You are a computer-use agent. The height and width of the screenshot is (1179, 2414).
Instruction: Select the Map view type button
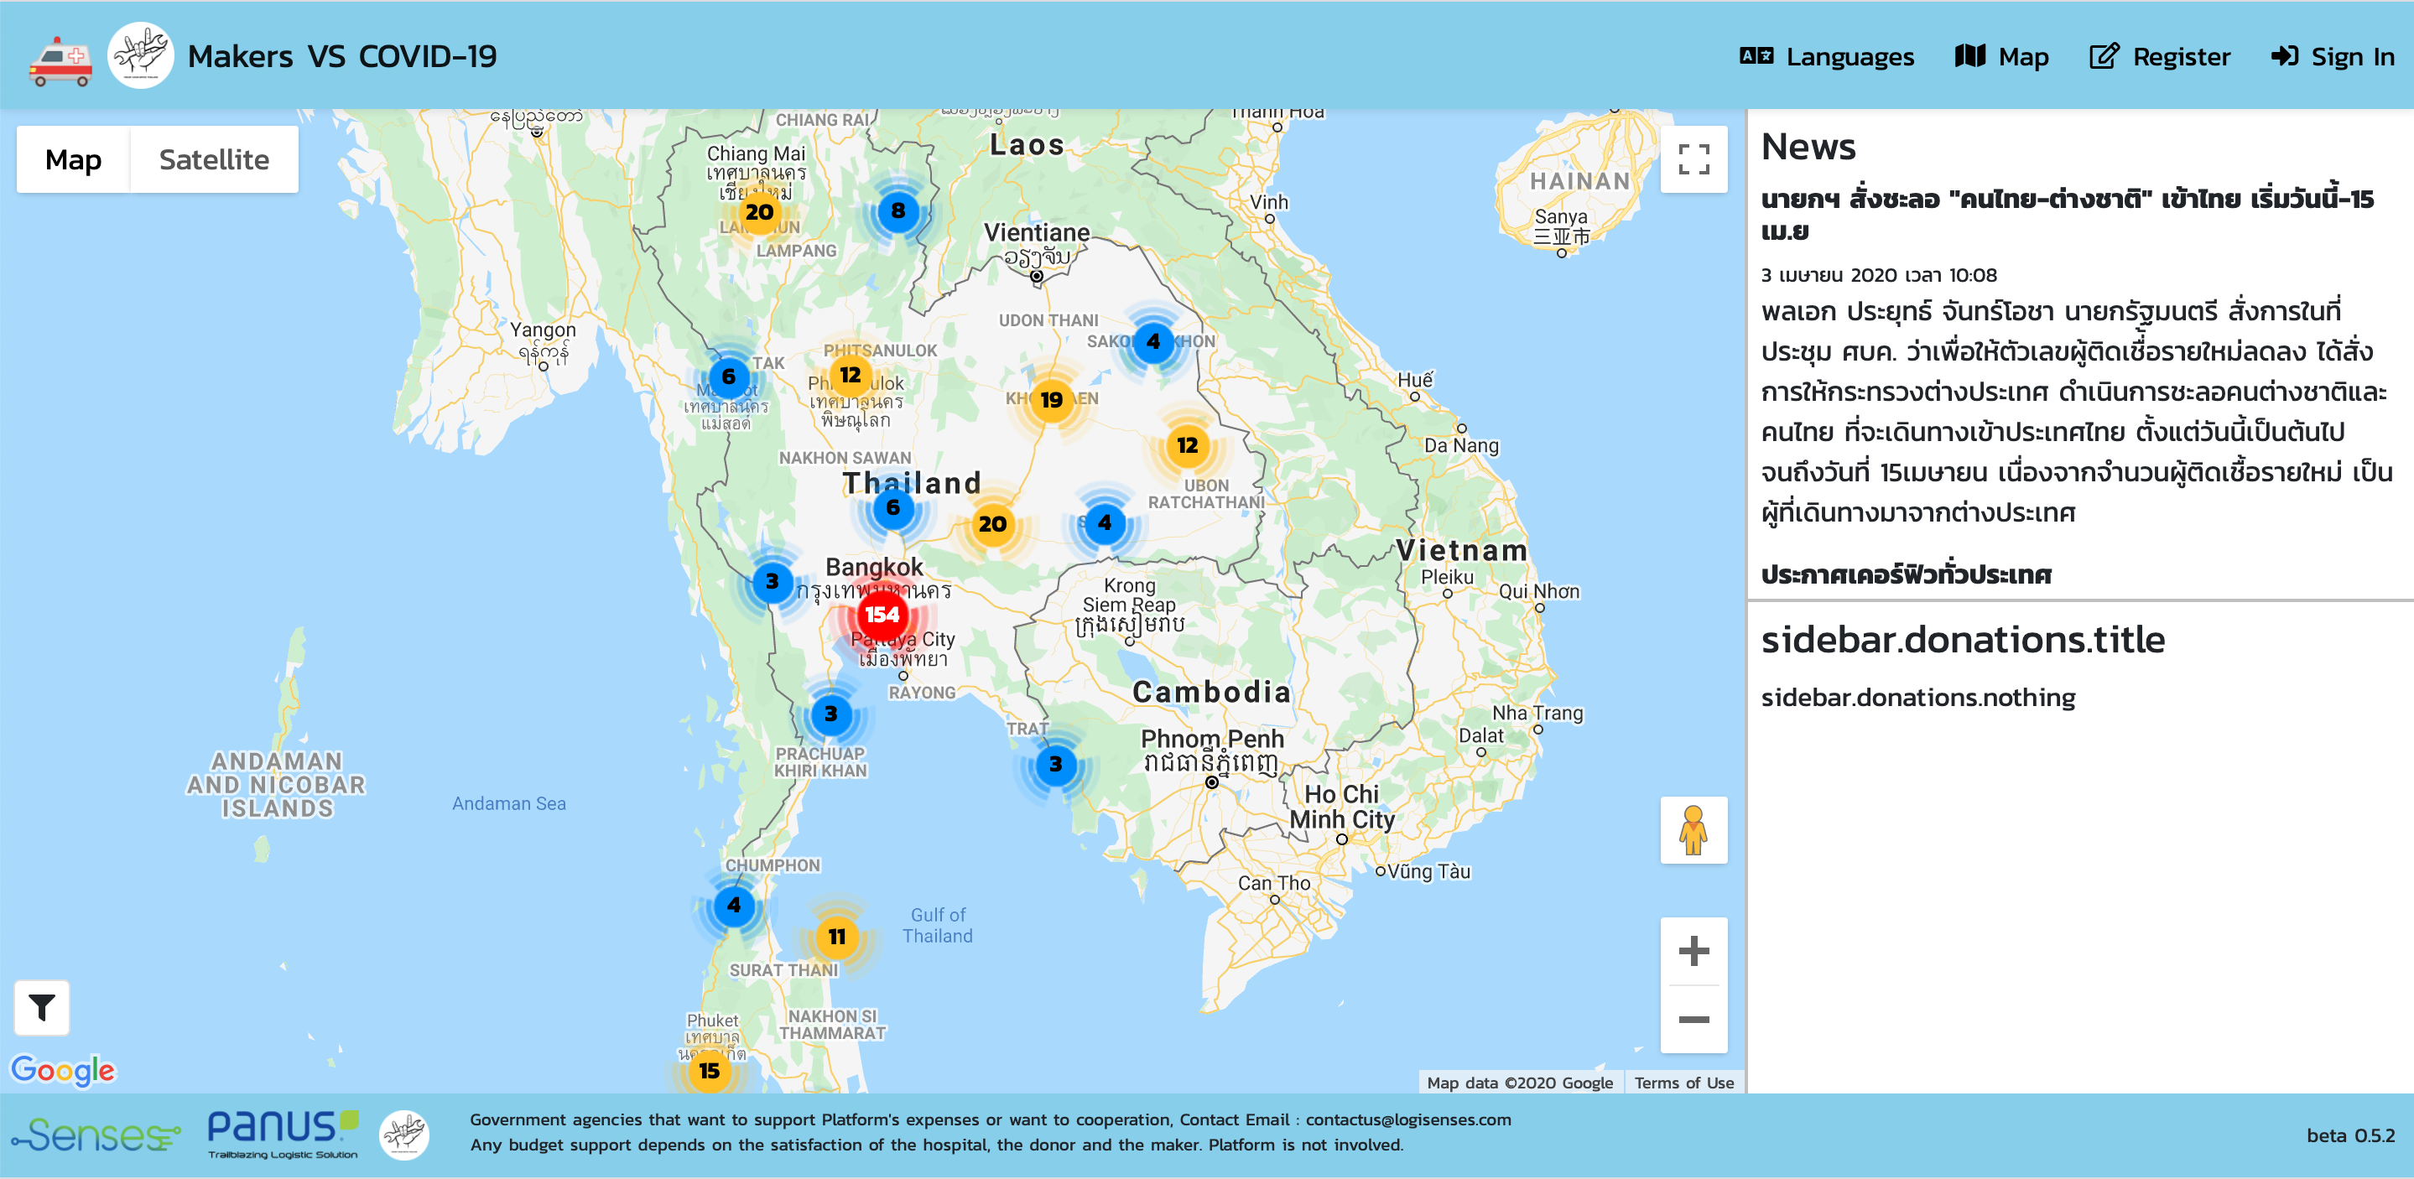[x=73, y=159]
